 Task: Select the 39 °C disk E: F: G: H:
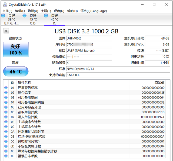[12, 19]
